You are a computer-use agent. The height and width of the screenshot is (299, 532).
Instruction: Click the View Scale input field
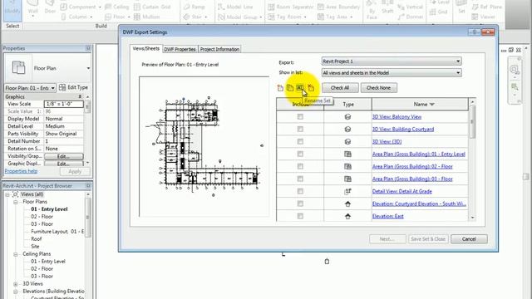point(63,104)
